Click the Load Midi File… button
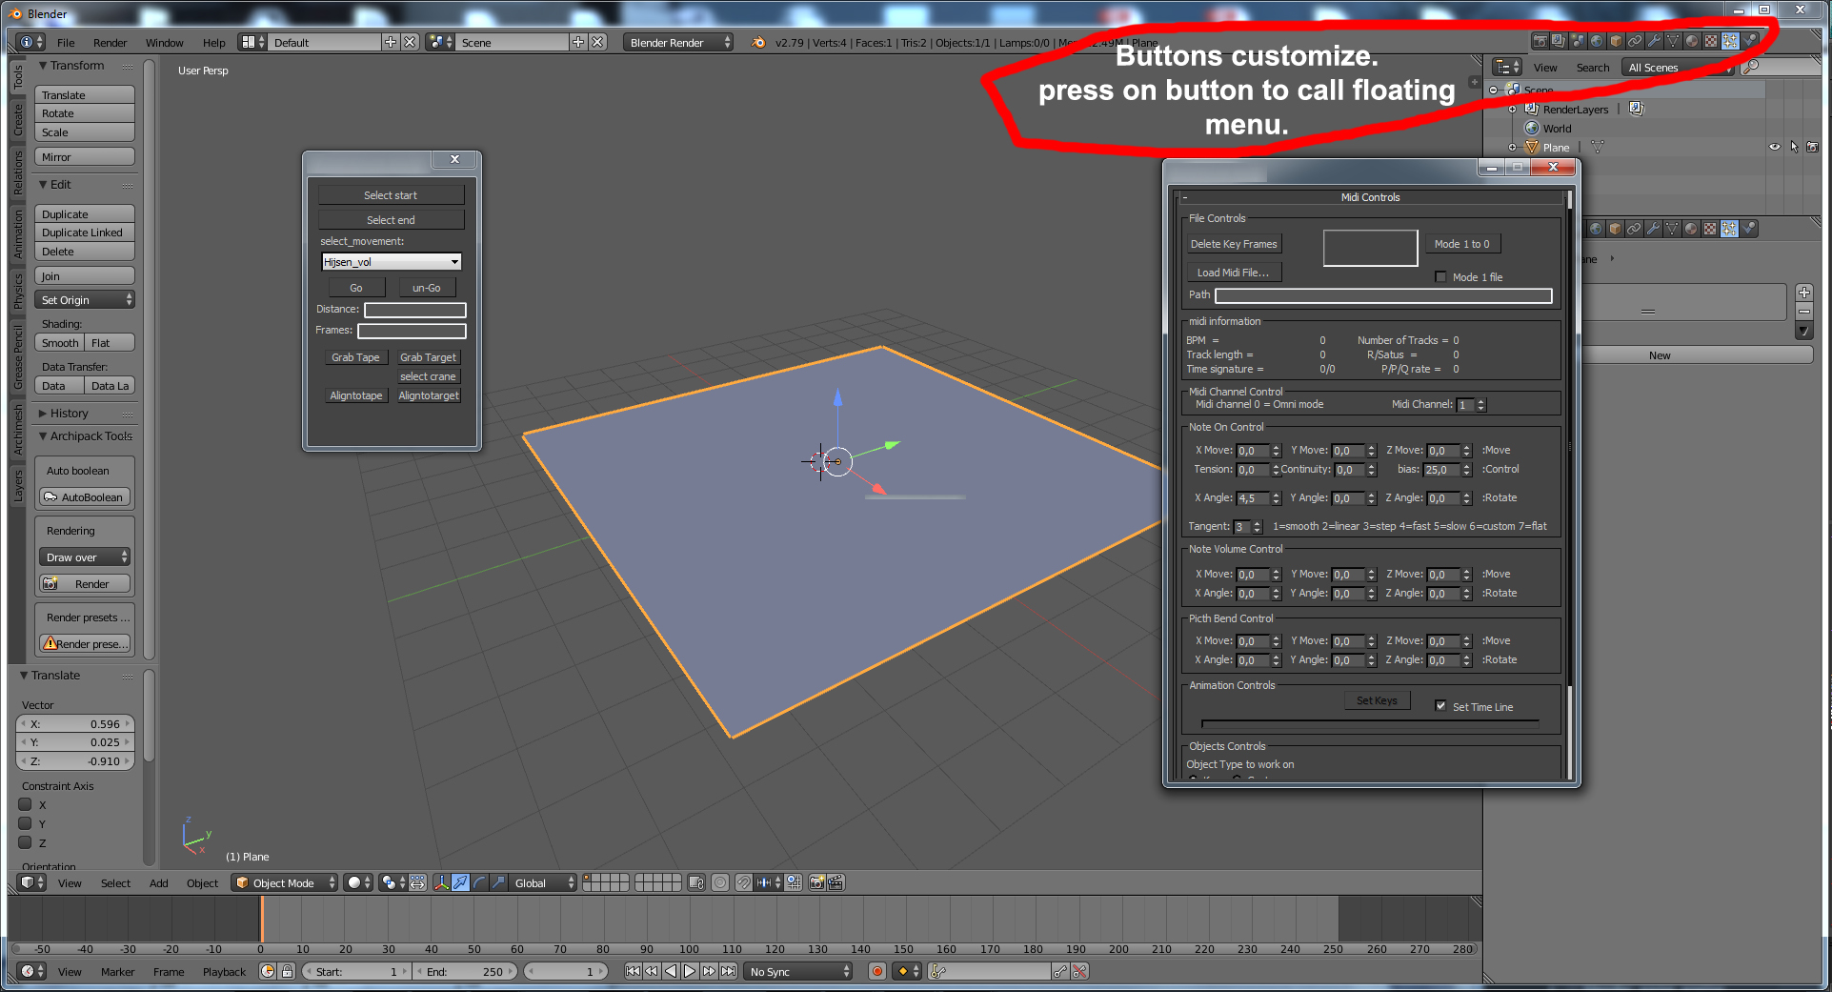 coord(1233,273)
